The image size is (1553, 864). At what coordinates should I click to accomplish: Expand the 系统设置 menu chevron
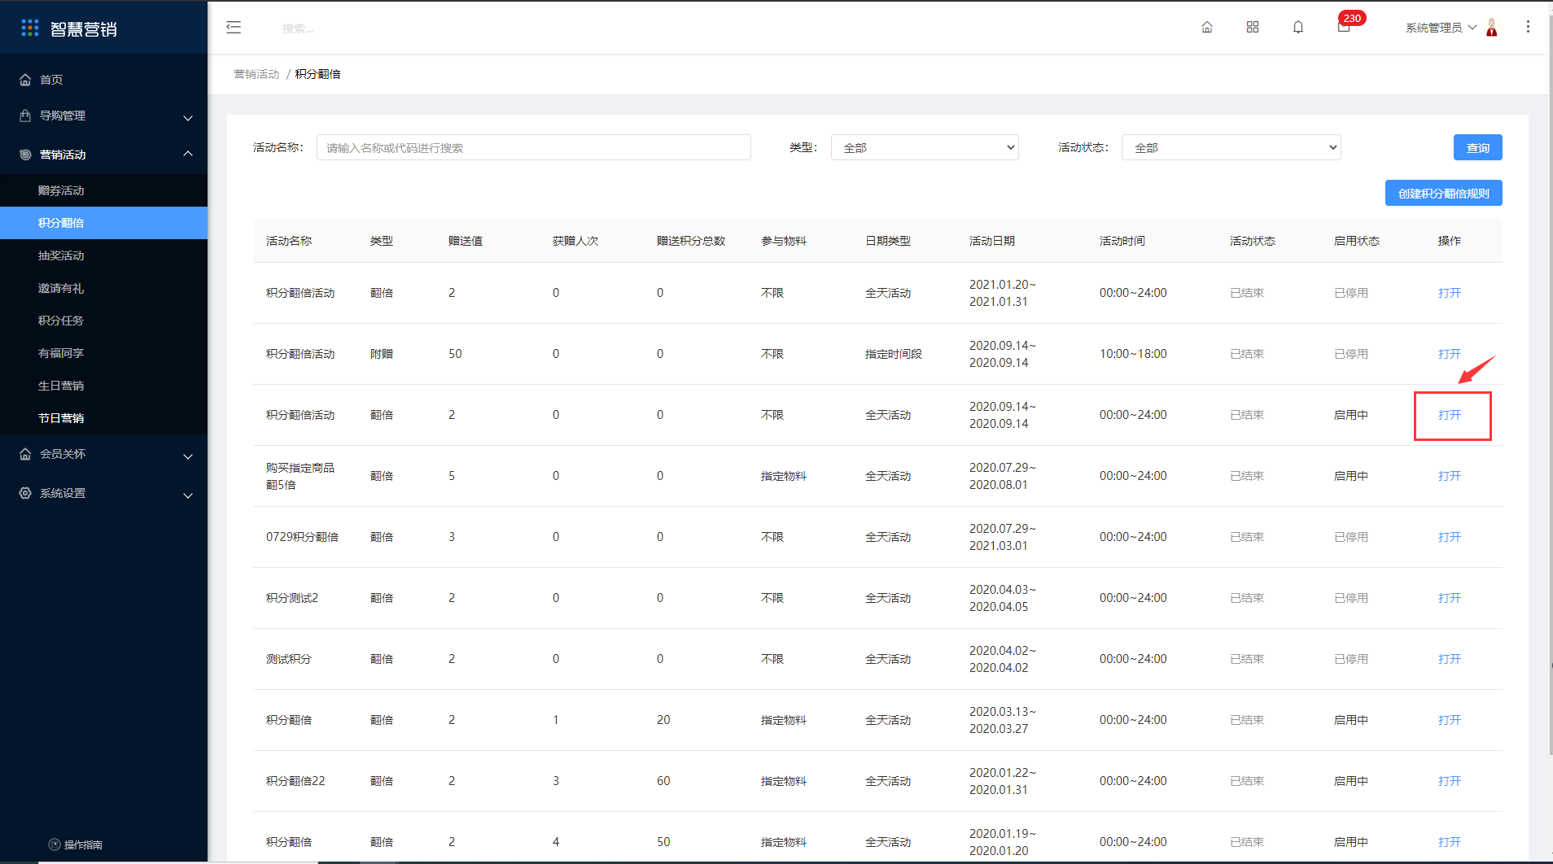click(x=188, y=495)
